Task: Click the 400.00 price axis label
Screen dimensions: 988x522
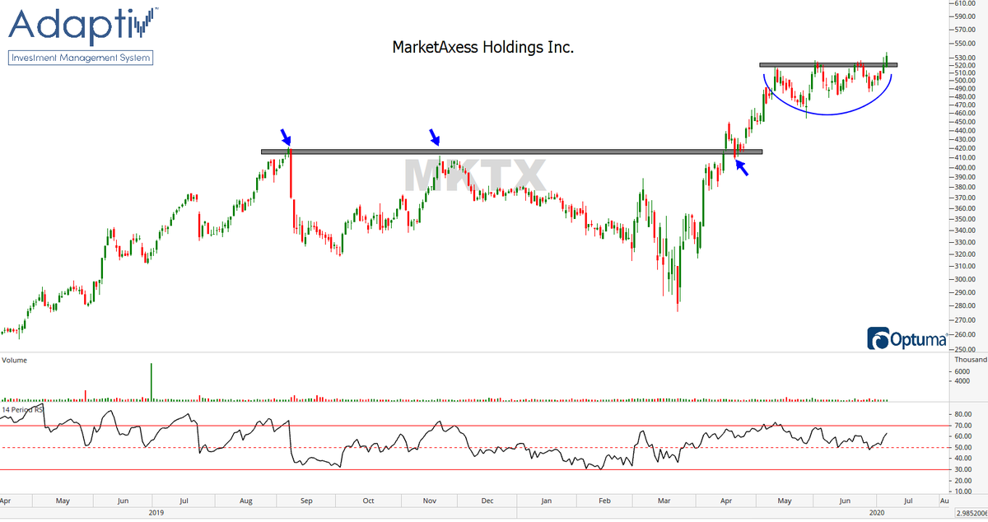Action: tap(964, 167)
